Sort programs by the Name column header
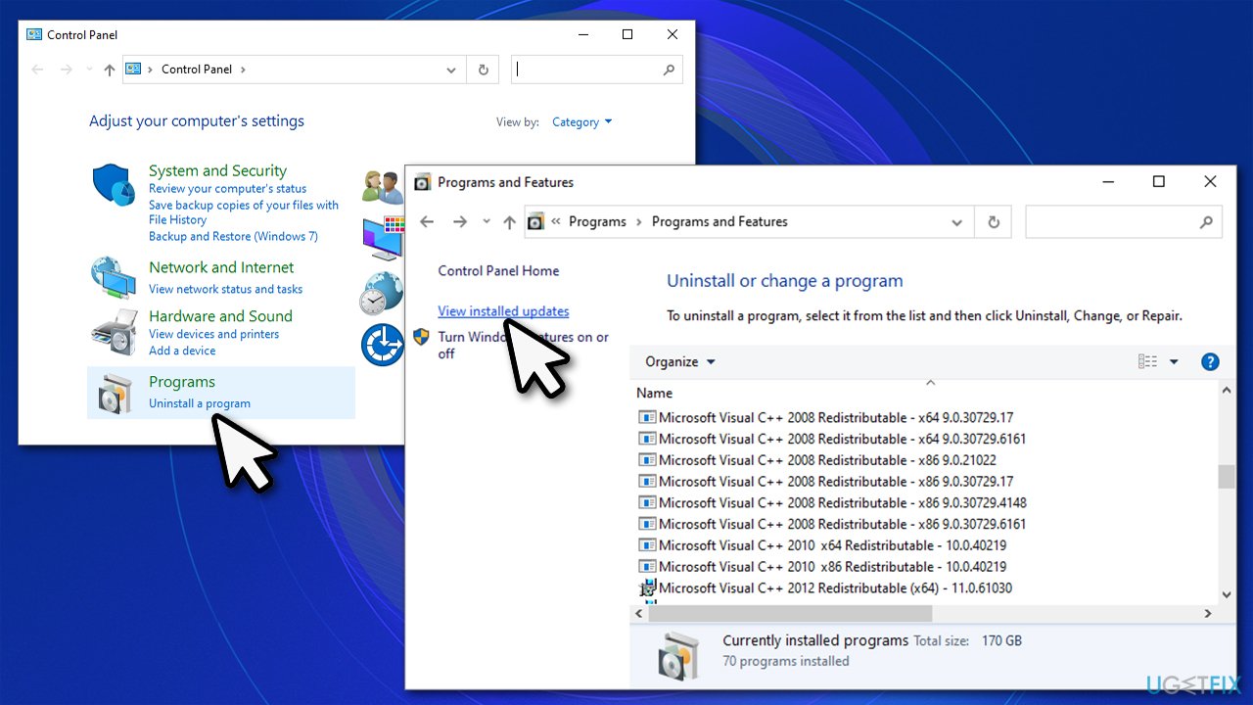The width and height of the screenshot is (1253, 705). tap(655, 393)
